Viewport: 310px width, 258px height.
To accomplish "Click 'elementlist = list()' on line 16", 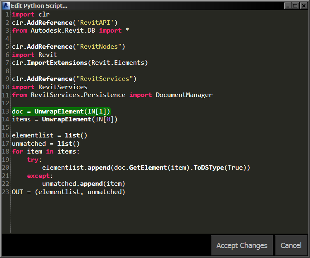I will click(x=50, y=135).
